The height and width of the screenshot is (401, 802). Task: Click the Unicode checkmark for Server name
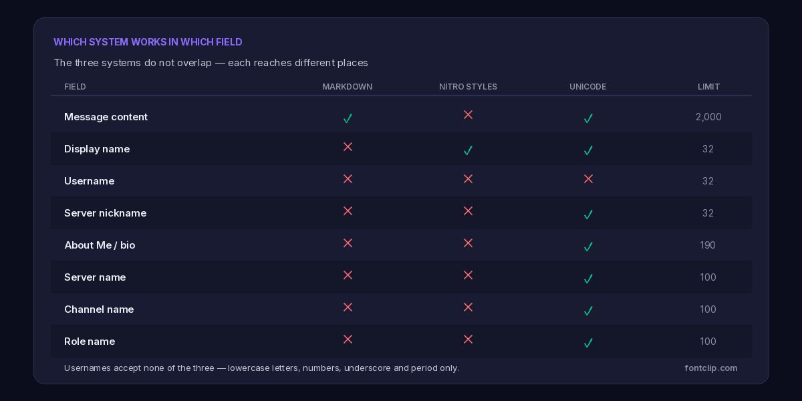(588, 279)
